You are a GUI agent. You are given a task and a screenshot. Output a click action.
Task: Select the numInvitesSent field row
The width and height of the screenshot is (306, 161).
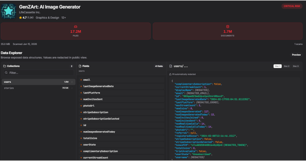pos(122,99)
